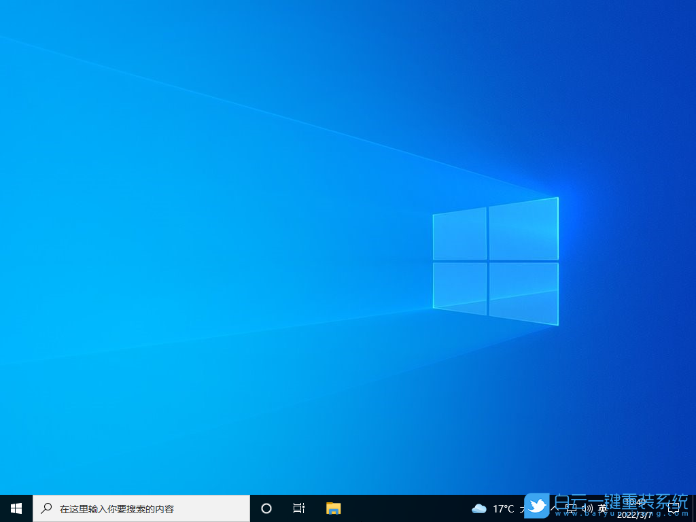Open the news and interests flyout
Image resolution: width=696 pixels, height=522 pixels.
496,508
